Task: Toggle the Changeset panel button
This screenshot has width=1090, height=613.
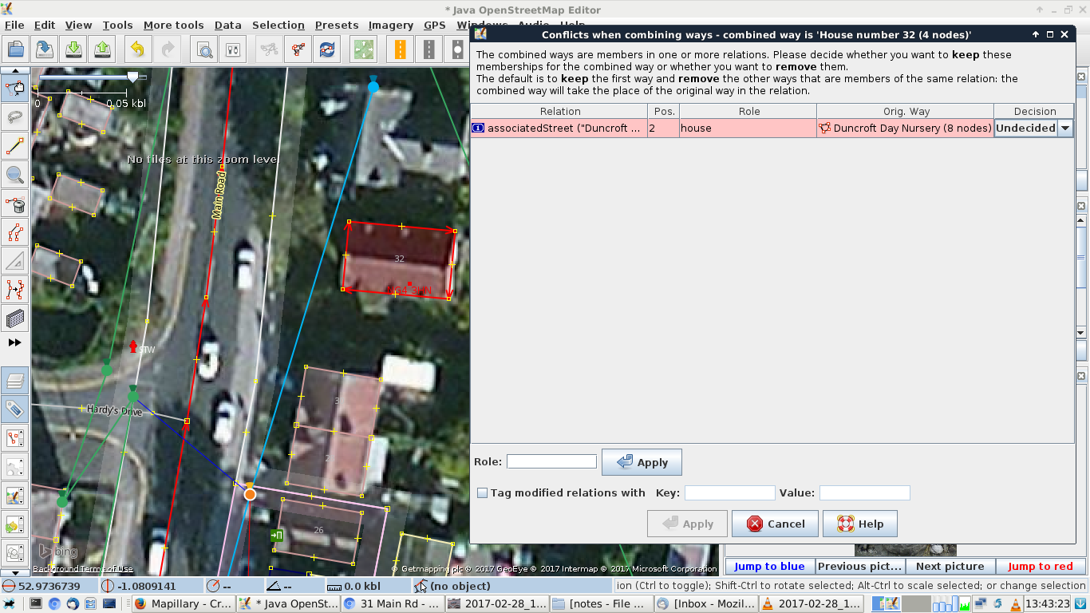Action: click(x=15, y=524)
